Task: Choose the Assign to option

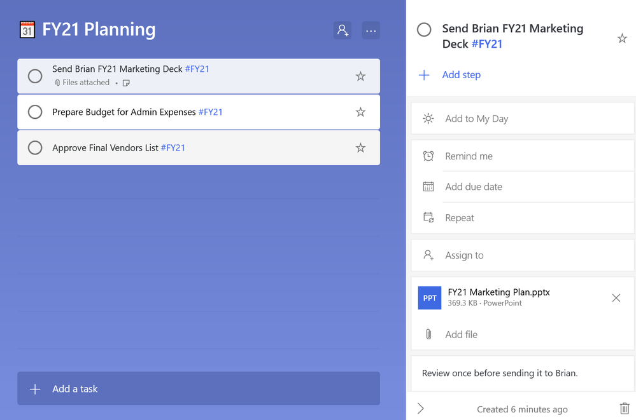Action: point(464,255)
